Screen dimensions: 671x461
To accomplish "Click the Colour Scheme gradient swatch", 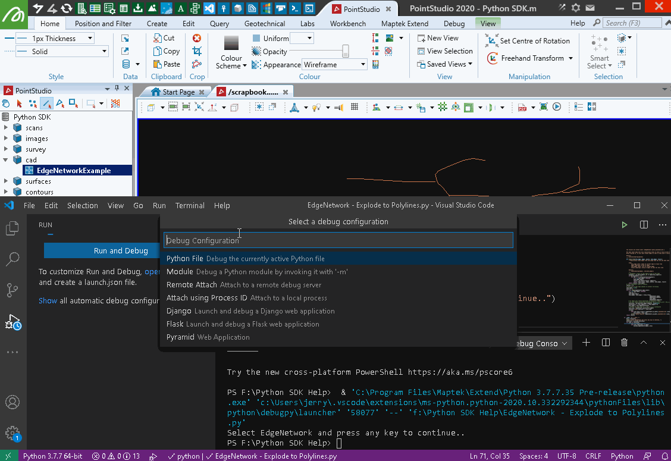I will pos(231,43).
